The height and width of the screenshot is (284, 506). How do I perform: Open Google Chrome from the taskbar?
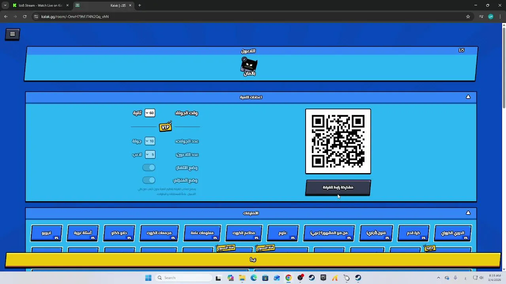[289, 278]
